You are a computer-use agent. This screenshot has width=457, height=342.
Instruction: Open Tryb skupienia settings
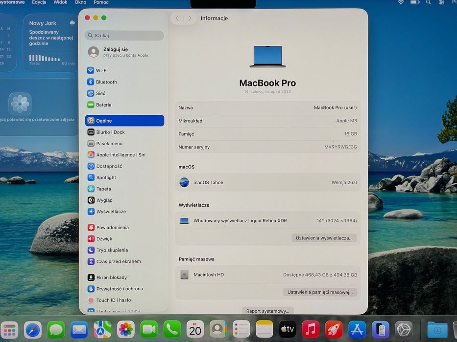pyautogui.click(x=124, y=250)
